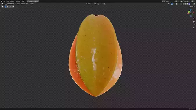Open object type visibility dropdown
This screenshot has height=110, width=196.
(x=168, y=4)
